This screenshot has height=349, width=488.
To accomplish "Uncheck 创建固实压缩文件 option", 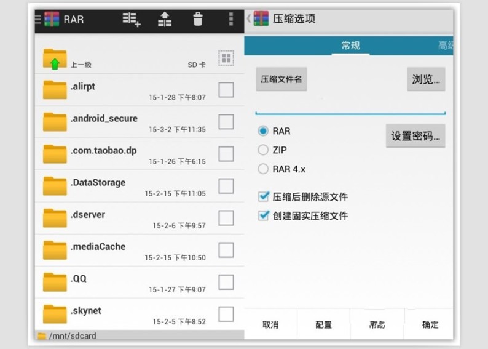I will pyautogui.click(x=264, y=215).
